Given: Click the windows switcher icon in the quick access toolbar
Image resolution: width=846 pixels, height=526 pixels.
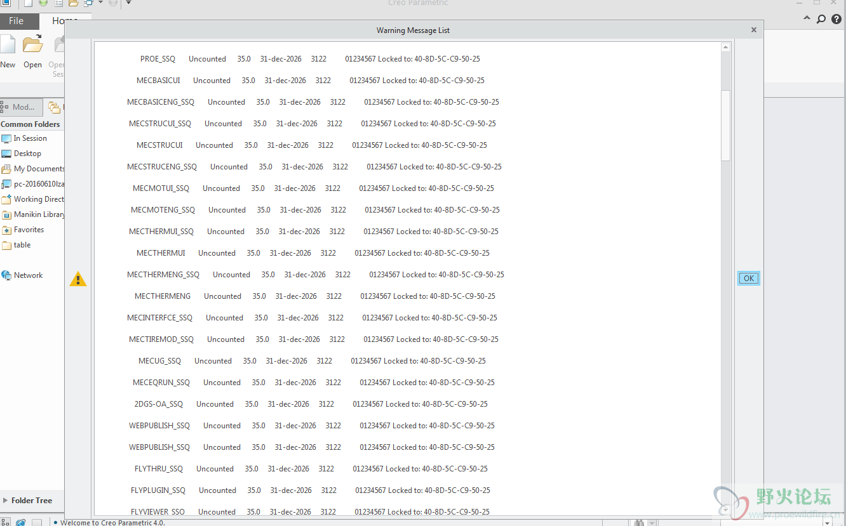Looking at the screenshot, I should point(88,3).
